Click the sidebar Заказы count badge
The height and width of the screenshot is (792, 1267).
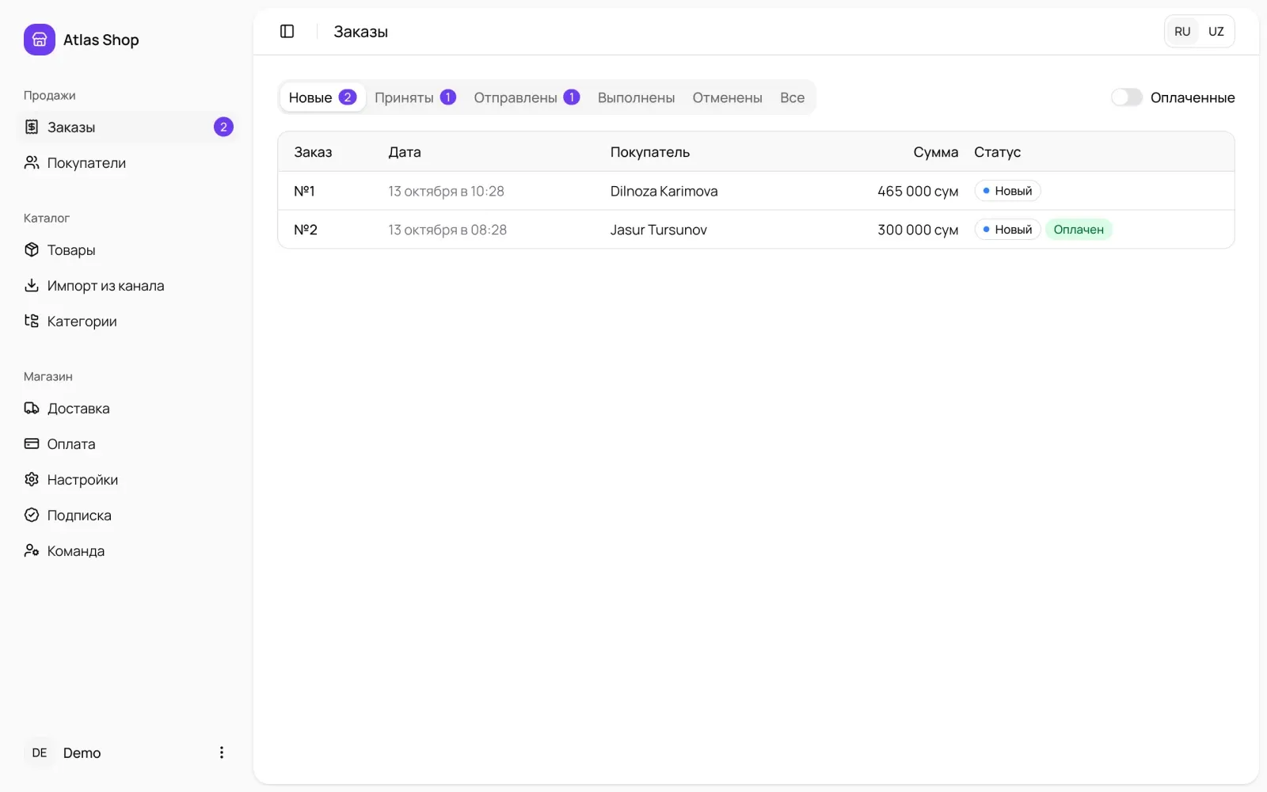223,127
